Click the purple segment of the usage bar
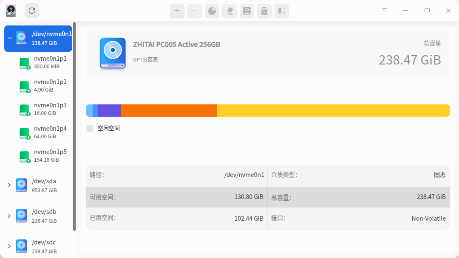Image resolution: width=459 pixels, height=258 pixels. [x=110, y=110]
